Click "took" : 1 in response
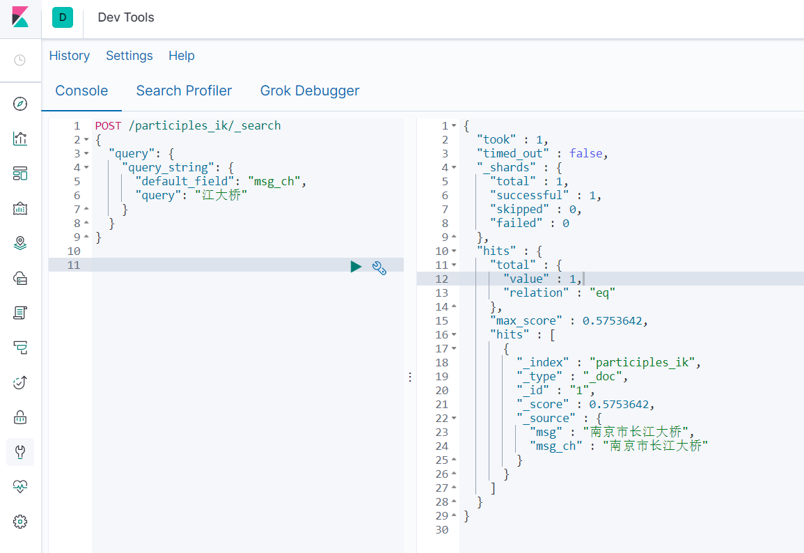 (512, 139)
